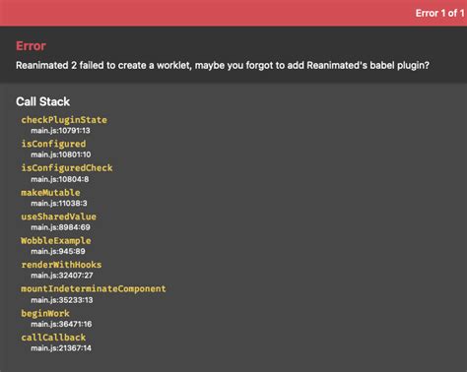Open source location main.js:36471:16
This screenshot has width=467, height=372.
coord(61,324)
